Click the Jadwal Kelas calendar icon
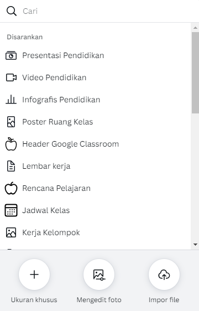 tap(11, 210)
